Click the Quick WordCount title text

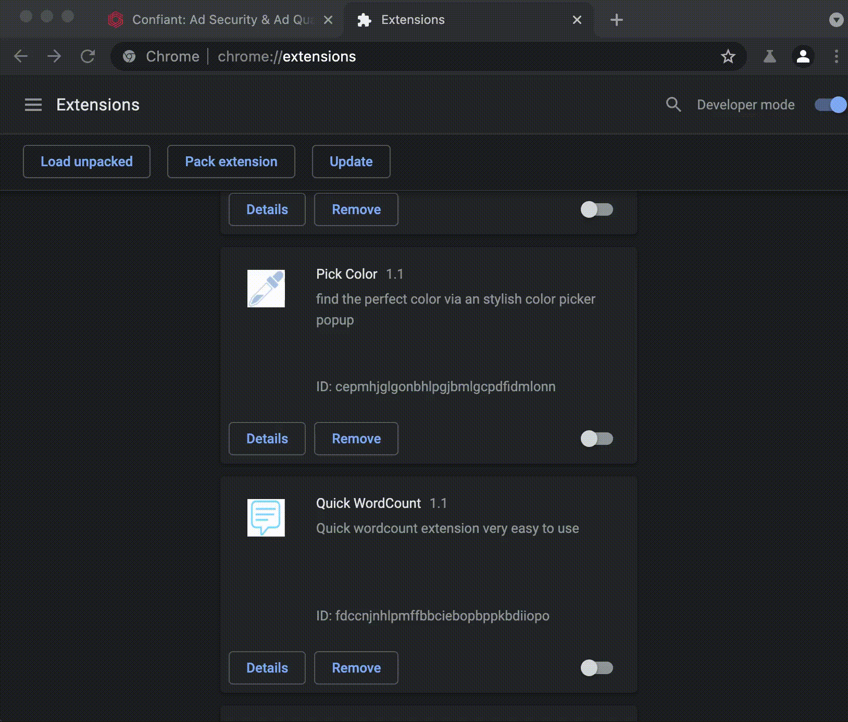368,503
